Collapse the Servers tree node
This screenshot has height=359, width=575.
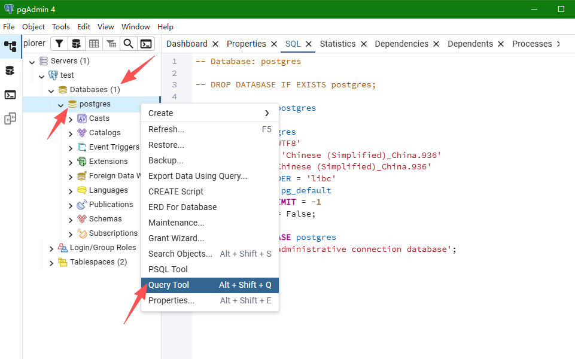pyautogui.click(x=32, y=62)
